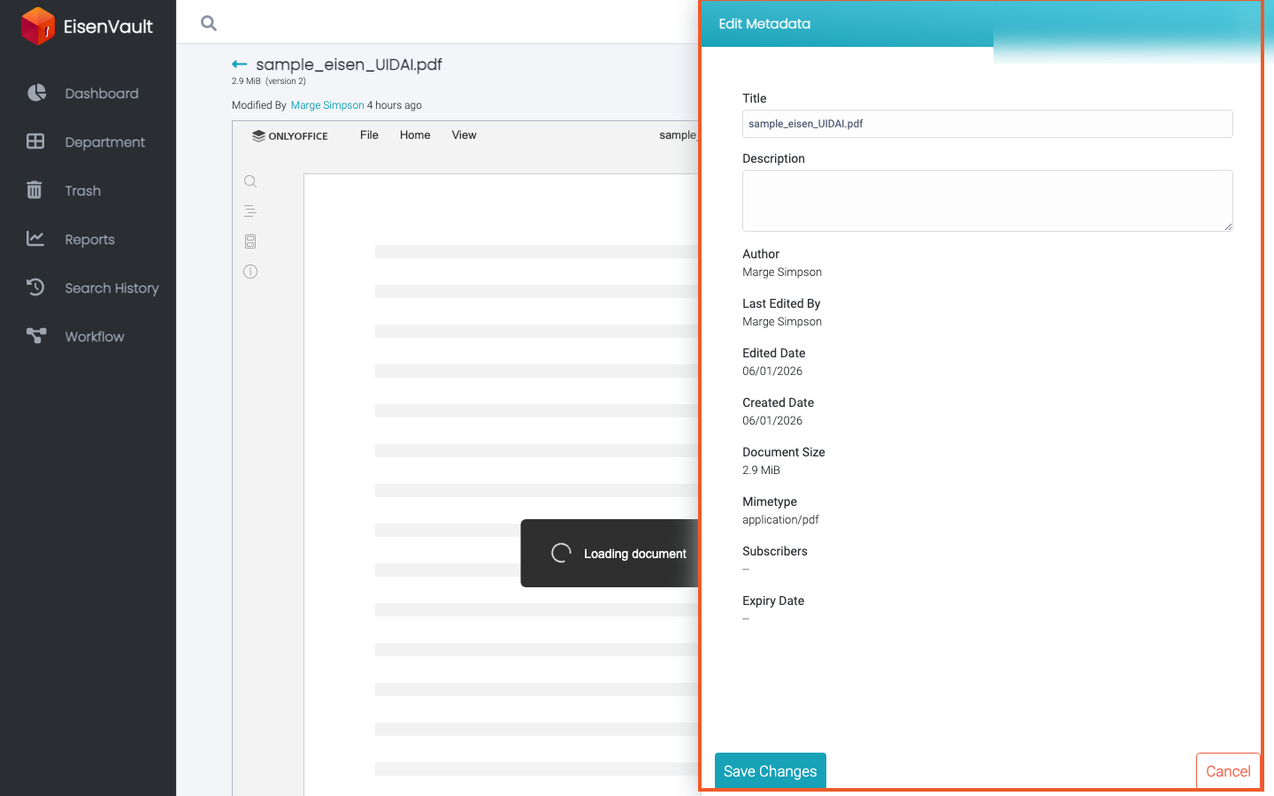The image size is (1274, 796).
Task: Open the ONLYOFFICE headings navigation icon
Action: point(250,211)
